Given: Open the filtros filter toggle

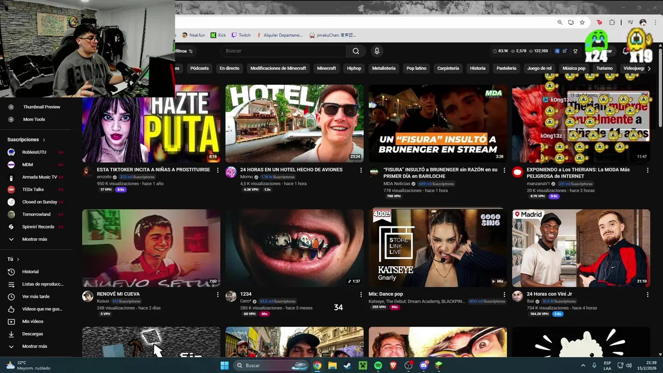Looking at the screenshot, I should [184, 51].
